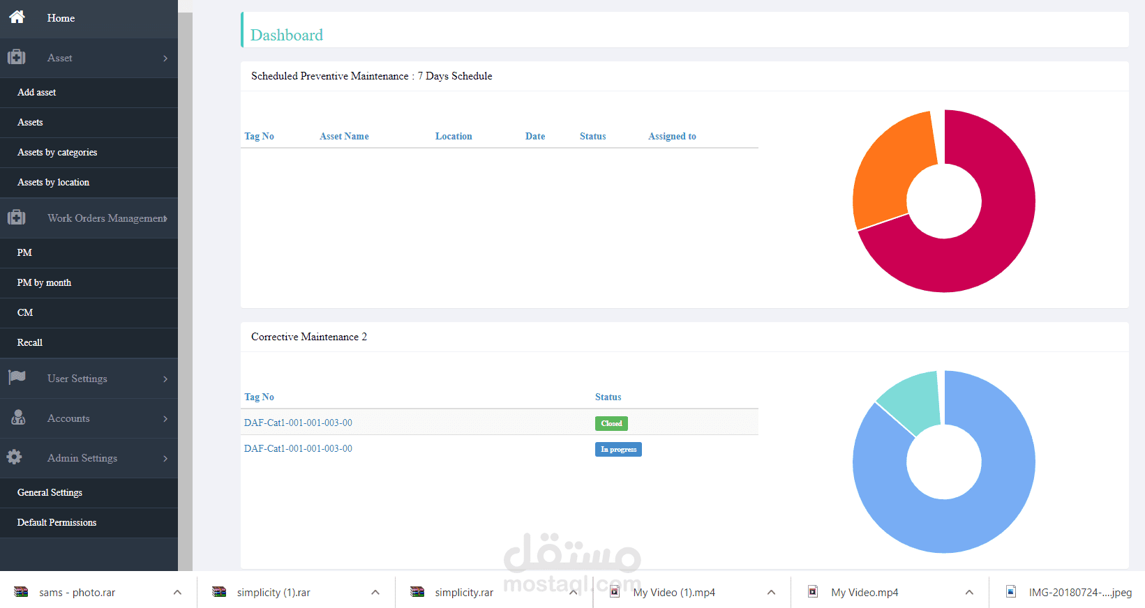Click the In progress status badge

coord(618,449)
